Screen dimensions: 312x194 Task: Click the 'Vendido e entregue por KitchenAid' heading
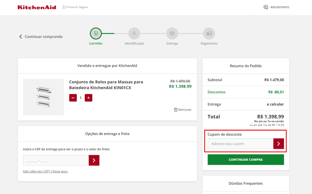point(107,66)
